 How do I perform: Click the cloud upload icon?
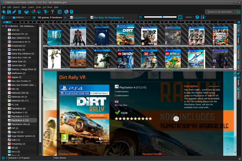tap(39, 12)
